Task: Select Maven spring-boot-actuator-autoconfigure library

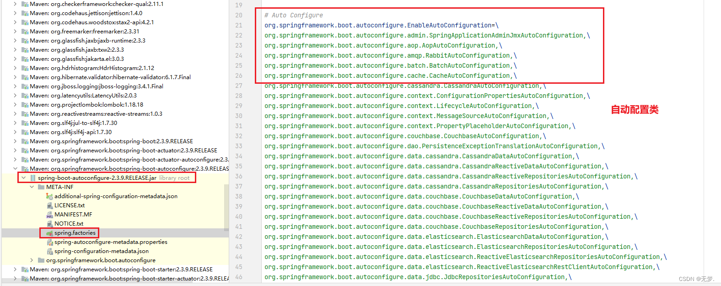Action: [x=129, y=159]
